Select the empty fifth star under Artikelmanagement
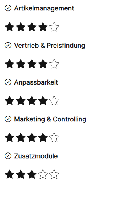 pyautogui.click(x=54, y=27)
